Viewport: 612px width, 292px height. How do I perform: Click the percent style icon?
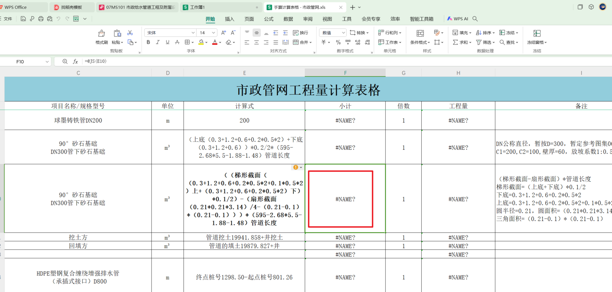(338, 42)
